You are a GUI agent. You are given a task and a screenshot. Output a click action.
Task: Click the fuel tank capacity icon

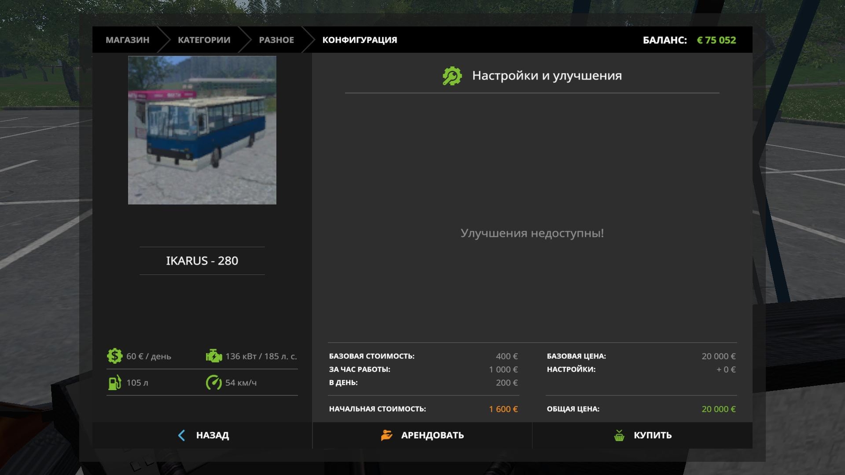[115, 383]
